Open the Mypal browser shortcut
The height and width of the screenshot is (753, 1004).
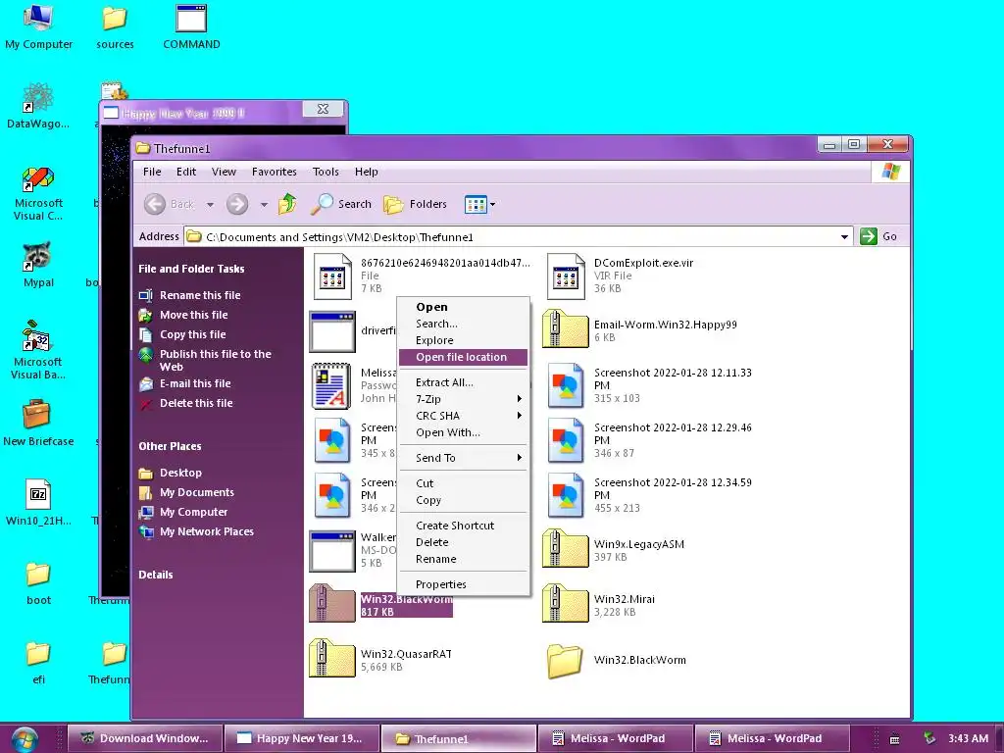[x=38, y=265]
